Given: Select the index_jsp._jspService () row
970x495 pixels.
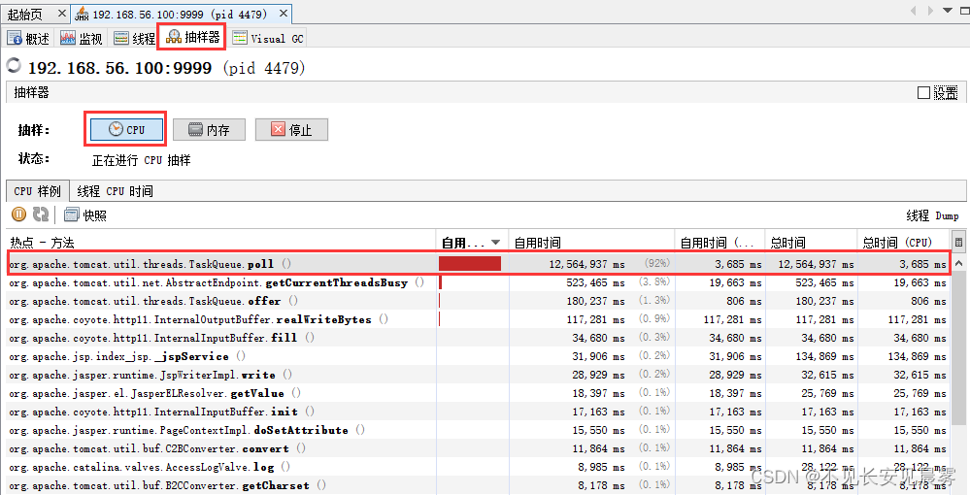Looking at the screenshot, I should (x=478, y=356).
